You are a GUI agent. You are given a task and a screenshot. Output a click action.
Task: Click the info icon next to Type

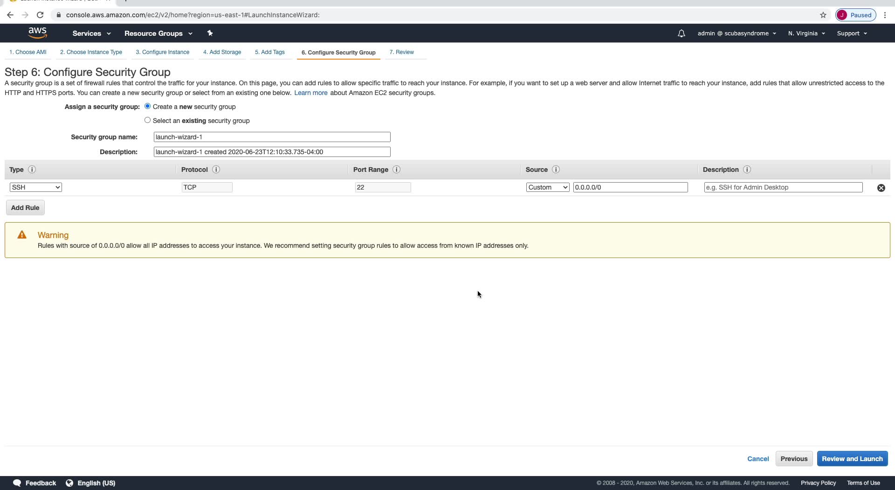pyautogui.click(x=32, y=170)
